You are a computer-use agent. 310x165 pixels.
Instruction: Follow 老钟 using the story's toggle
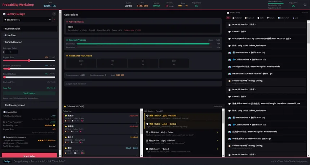(217, 149)
